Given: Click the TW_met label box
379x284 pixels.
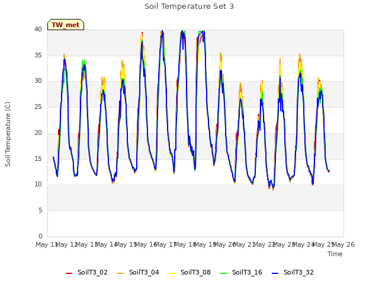Looking at the screenshot, I should (x=66, y=25).
